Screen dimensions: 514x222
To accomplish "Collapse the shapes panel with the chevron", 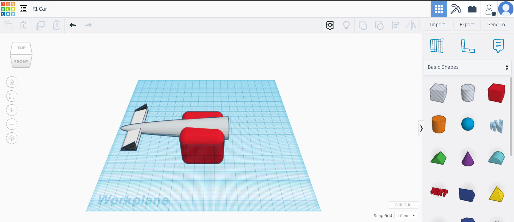I will point(421,128).
